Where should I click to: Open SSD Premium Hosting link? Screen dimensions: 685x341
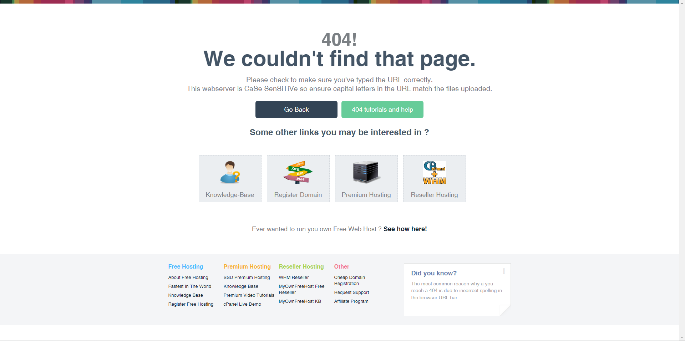coord(247,278)
